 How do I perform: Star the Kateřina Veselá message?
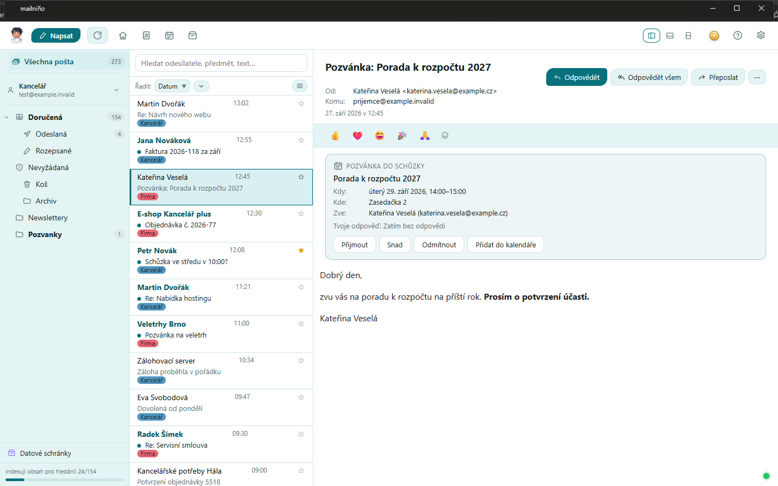coord(301,177)
